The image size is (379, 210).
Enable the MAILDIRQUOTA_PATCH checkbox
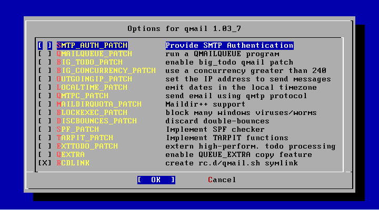45,104
